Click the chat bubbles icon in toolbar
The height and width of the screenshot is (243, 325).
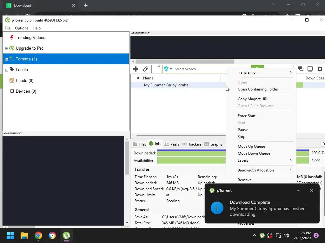click(301, 69)
